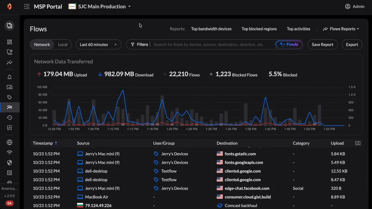The width and height of the screenshot is (372, 209).
Task: Click the shield security icon in sidebar
Action: pyautogui.click(x=9, y=163)
